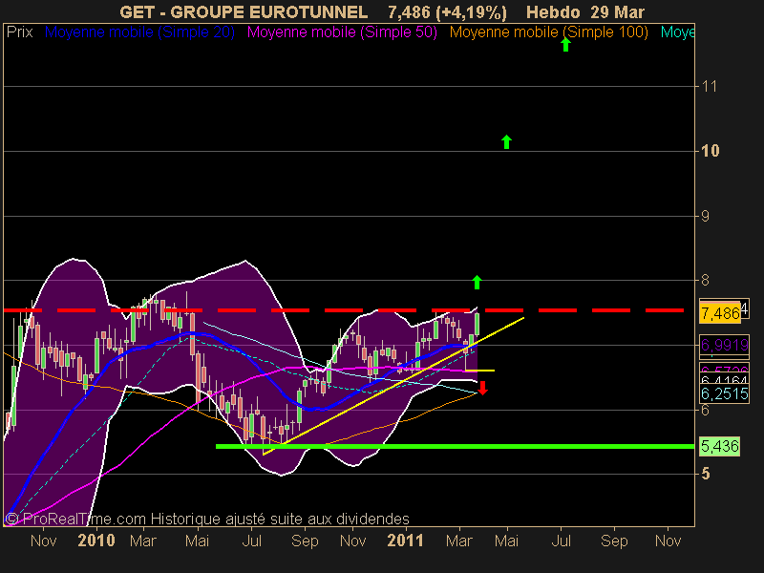Screen dimensions: 764x573
Task: Click the 6,9919 moving average value tag
Action: 725,346
